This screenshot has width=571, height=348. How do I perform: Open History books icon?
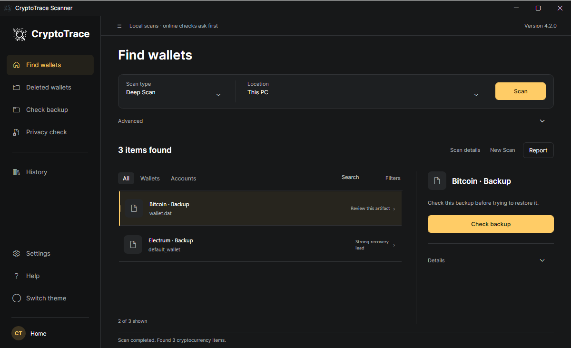17,172
